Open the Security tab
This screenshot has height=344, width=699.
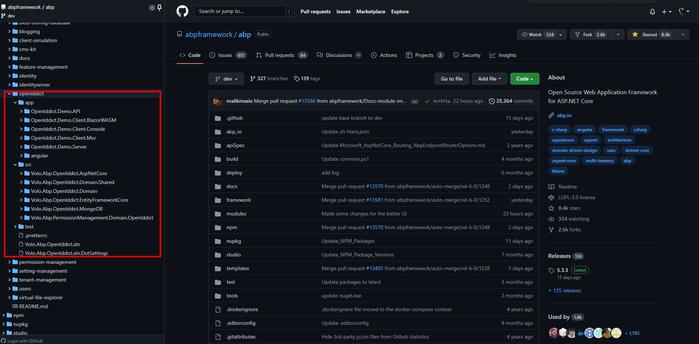tap(467, 55)
